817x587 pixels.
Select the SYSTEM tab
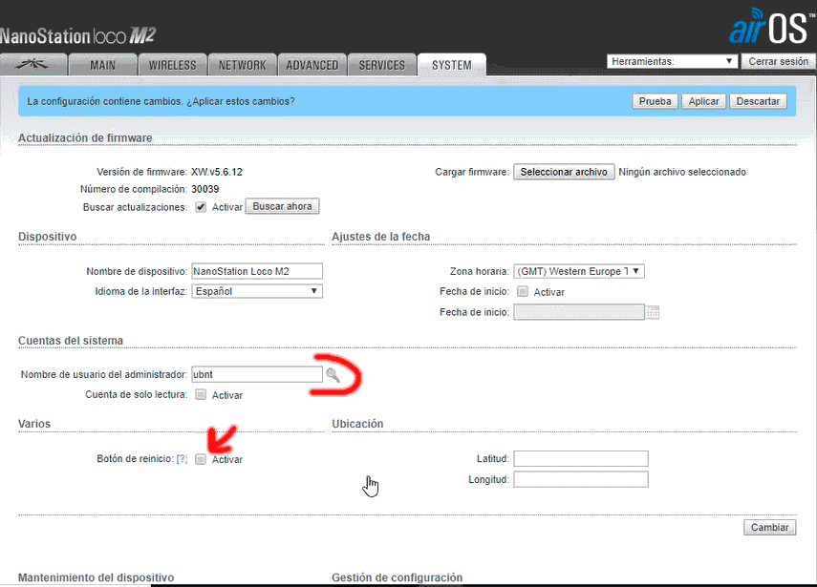click(x=452, y=65)
